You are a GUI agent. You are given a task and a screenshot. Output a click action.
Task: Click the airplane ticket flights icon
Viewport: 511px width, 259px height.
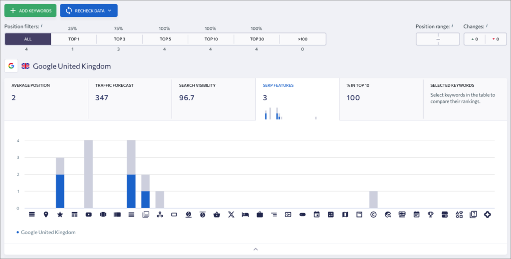tap(288, 215)
